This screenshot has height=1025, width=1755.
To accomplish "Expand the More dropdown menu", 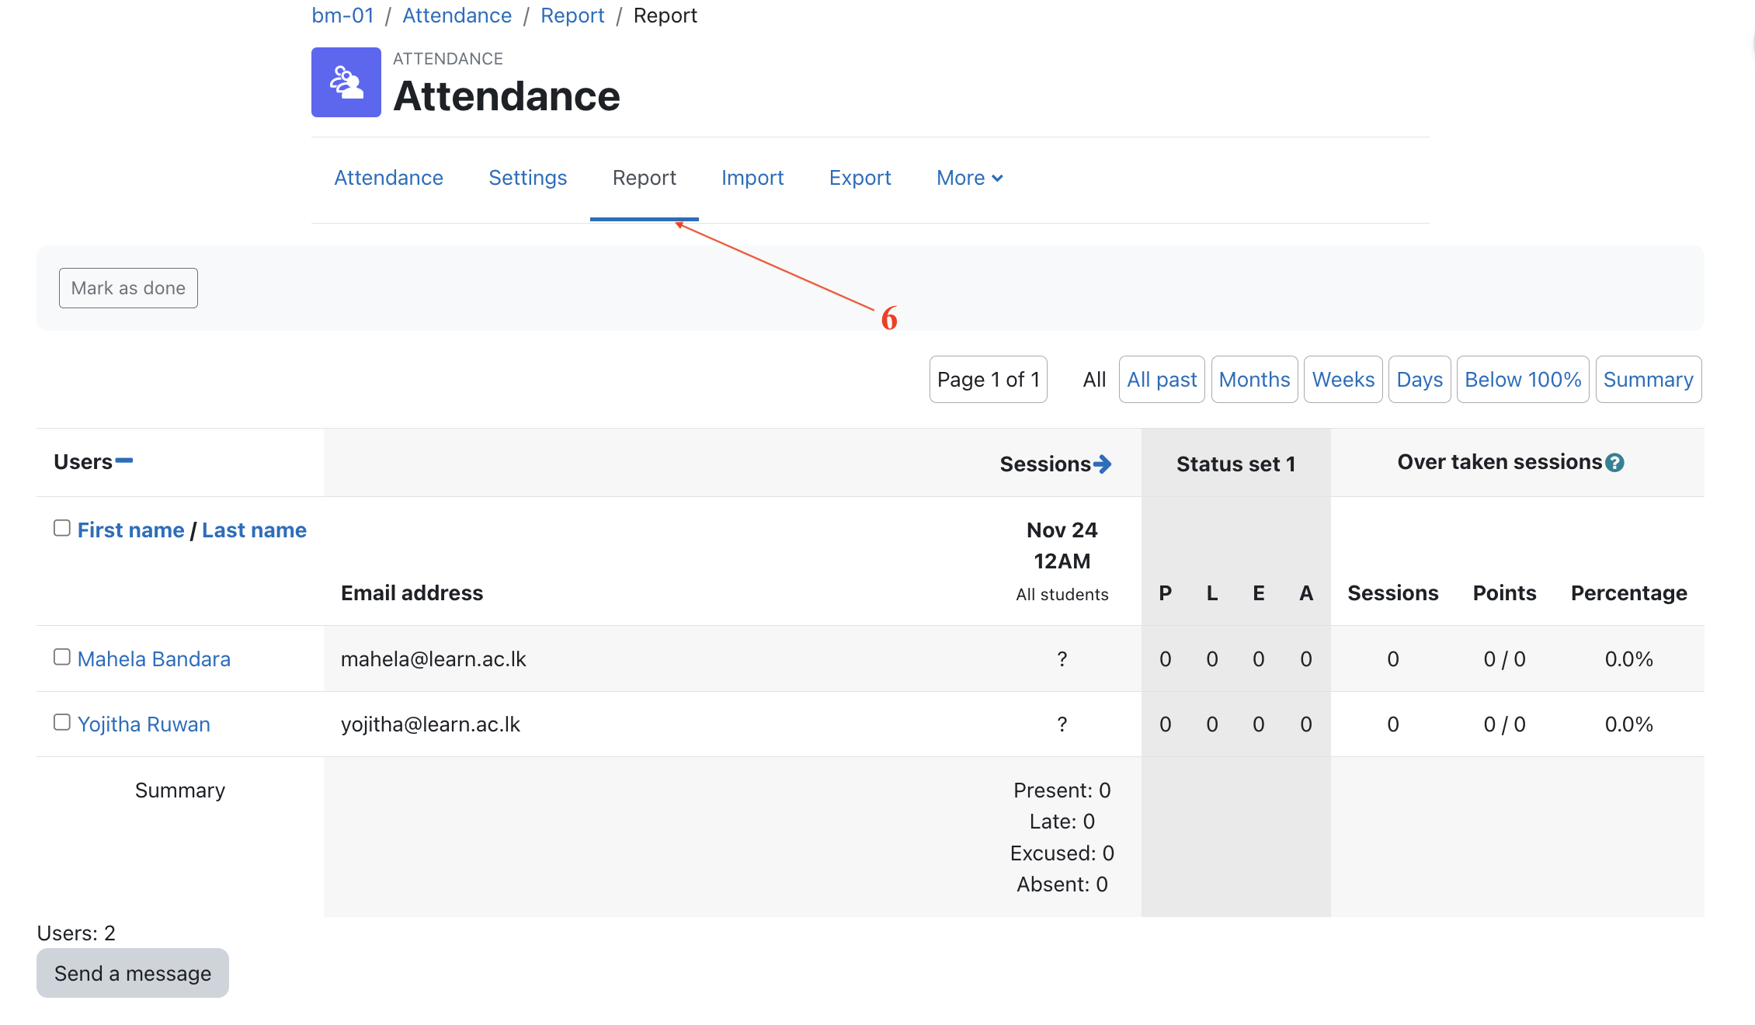I will tap(969, 178).
